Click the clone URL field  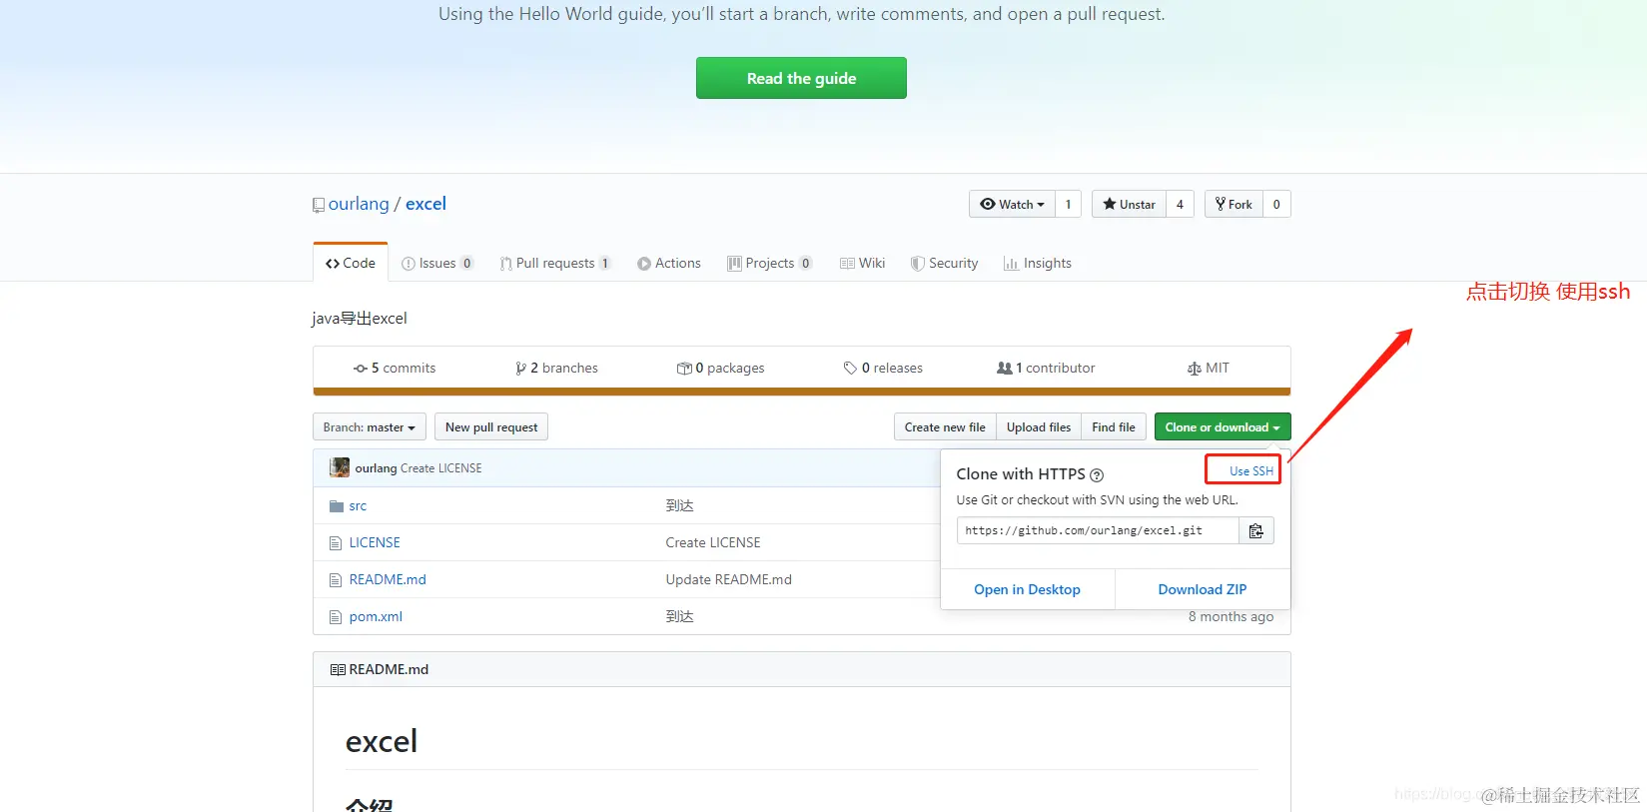pyautogui.click(x=1098, y=530)
